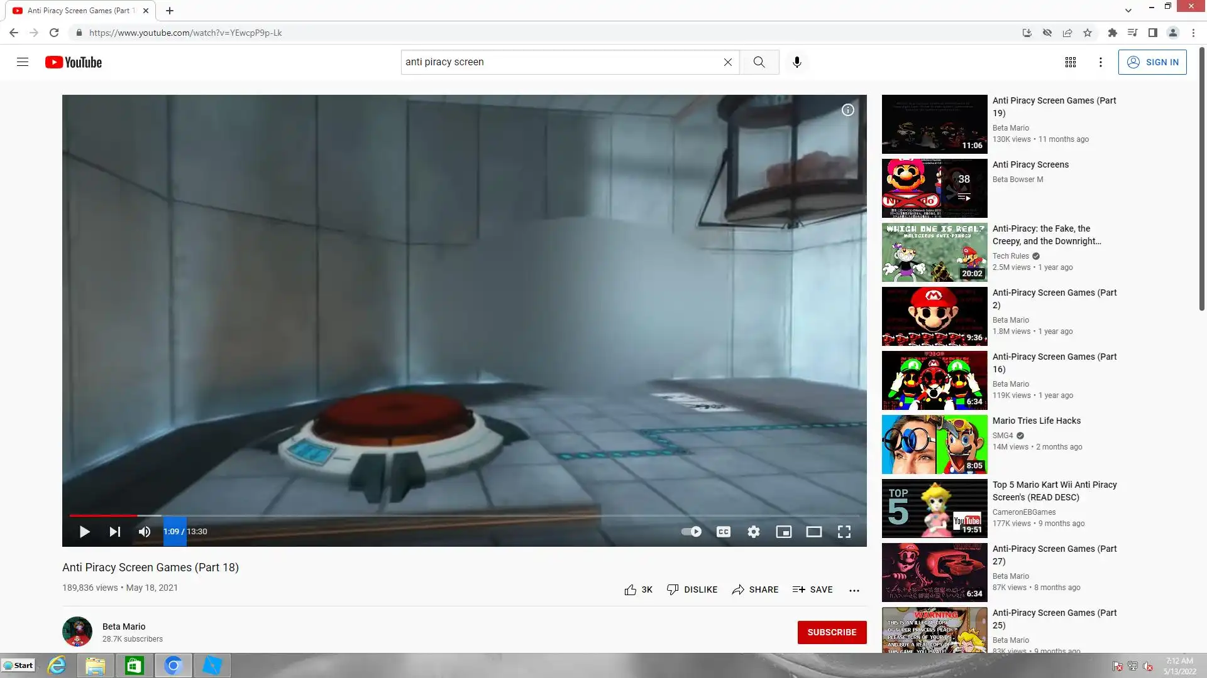The image size is (1207, 678).
Task: Open YouTube settings three-dot menu
Action: [1100, 62]
